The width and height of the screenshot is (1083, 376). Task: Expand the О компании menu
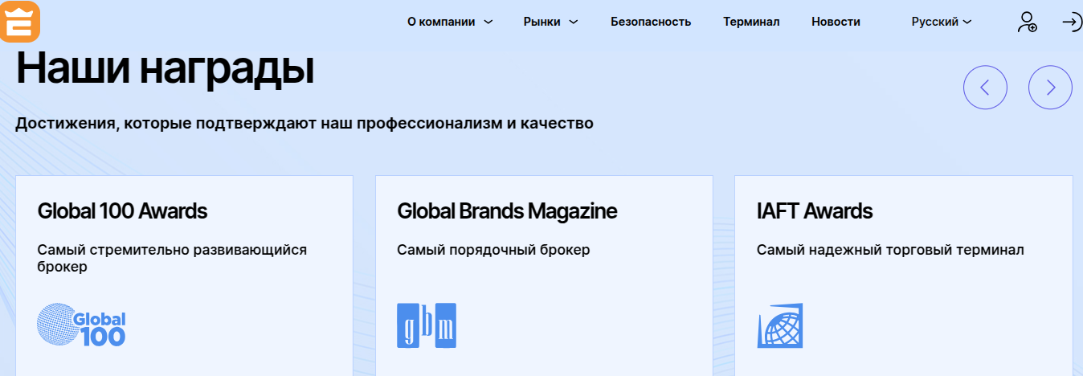450,22
